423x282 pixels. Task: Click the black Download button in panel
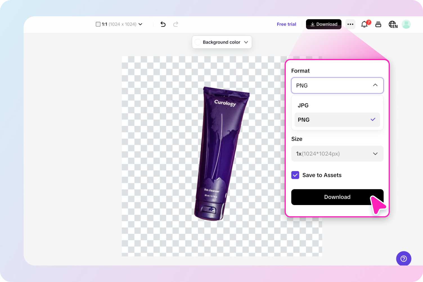click(x=337, y=197)
